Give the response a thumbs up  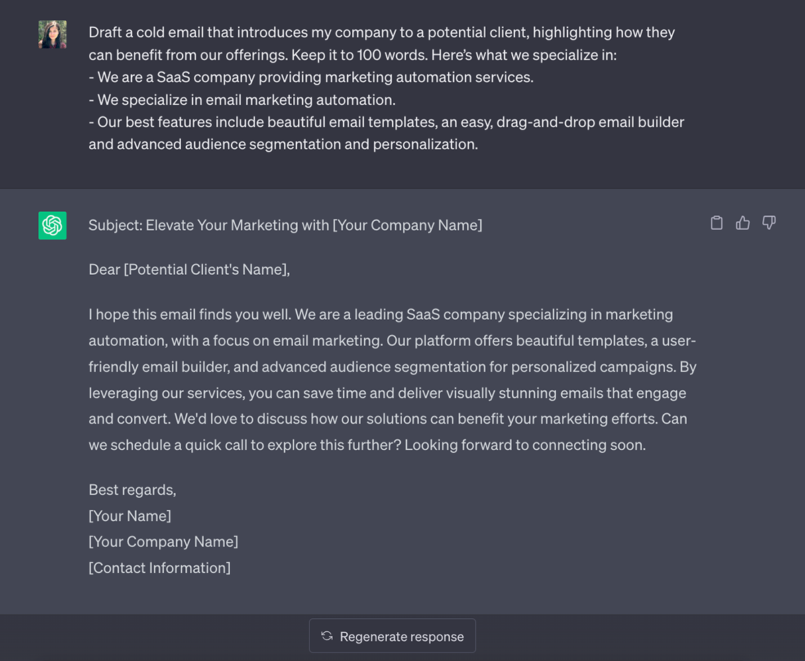[743, 223]
